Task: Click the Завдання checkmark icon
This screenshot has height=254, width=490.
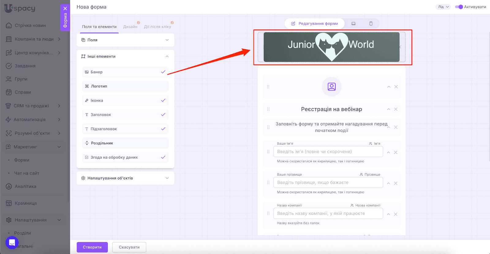Action: point(9,66)
